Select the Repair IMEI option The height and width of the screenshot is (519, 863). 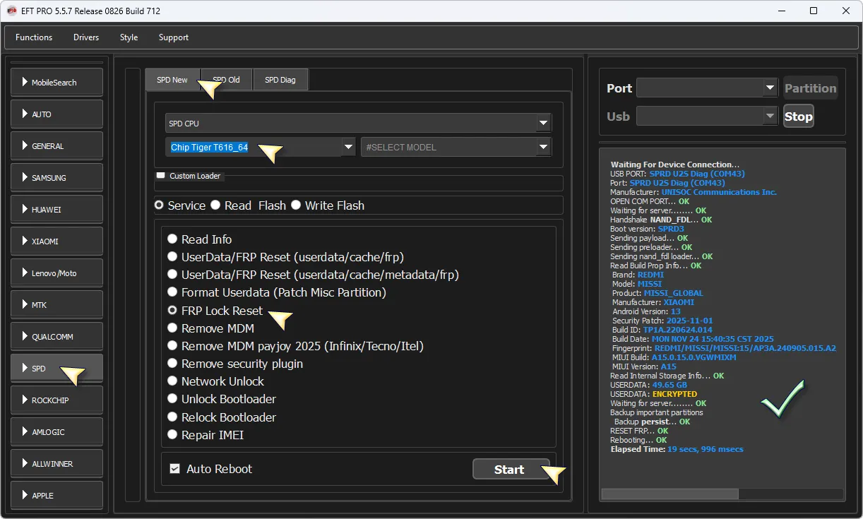coord(172,435)
